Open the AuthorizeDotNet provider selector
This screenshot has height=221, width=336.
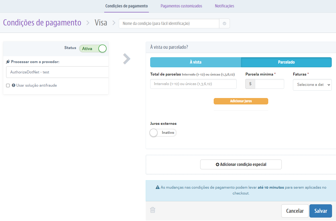point(57,72)
